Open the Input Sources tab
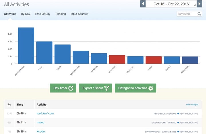206x134 pixels. (x=79, y=14)
